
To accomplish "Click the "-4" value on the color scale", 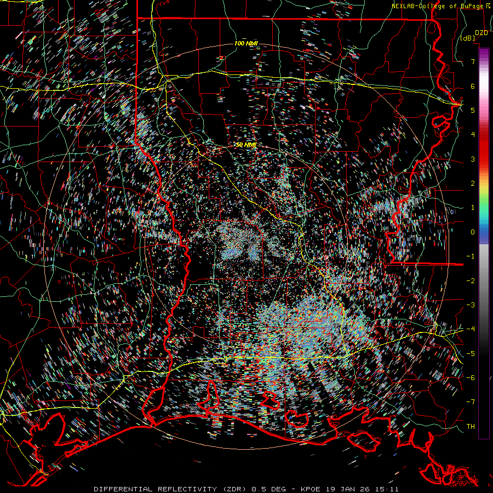I will 471,329.
